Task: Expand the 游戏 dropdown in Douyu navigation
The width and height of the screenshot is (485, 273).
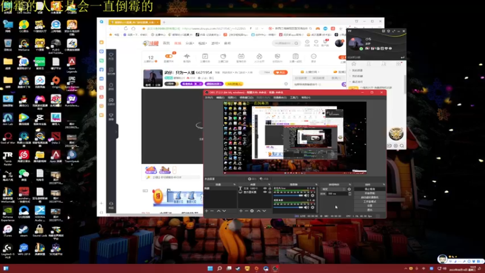Action: 215,43
